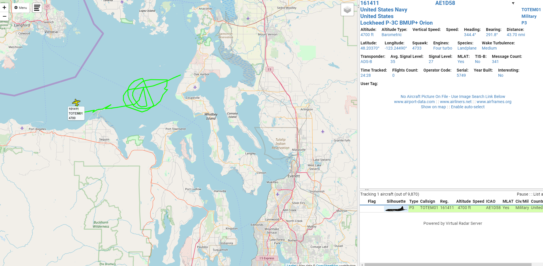Click the message count value 341

[495, 62]
